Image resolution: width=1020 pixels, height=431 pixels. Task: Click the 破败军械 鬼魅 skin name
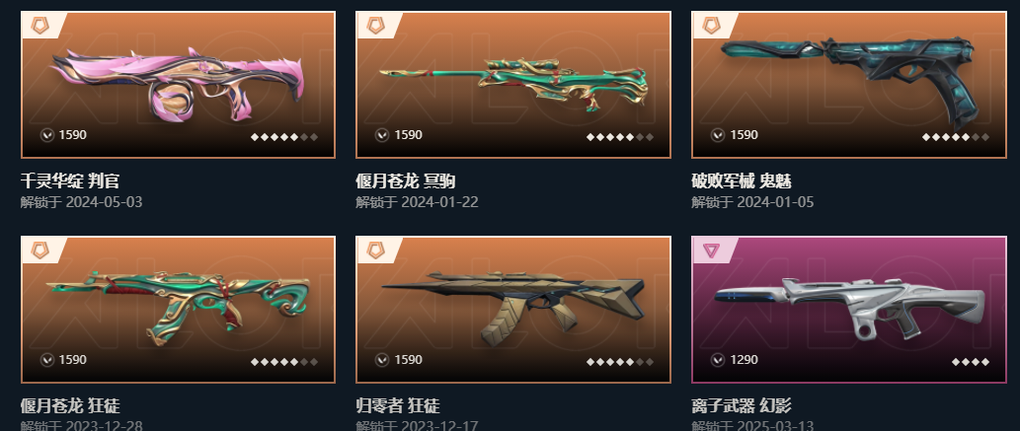pos(741,180)
